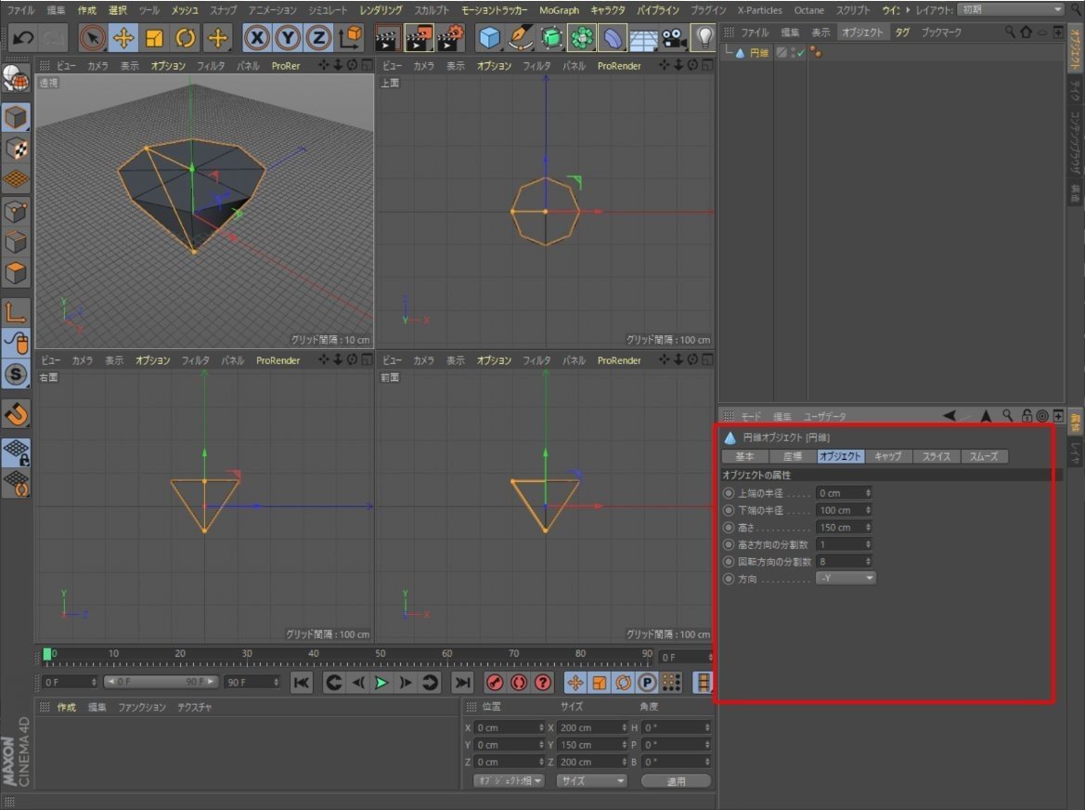
Task: Open レンダリング menu
Action: click(x=381, y=9)
